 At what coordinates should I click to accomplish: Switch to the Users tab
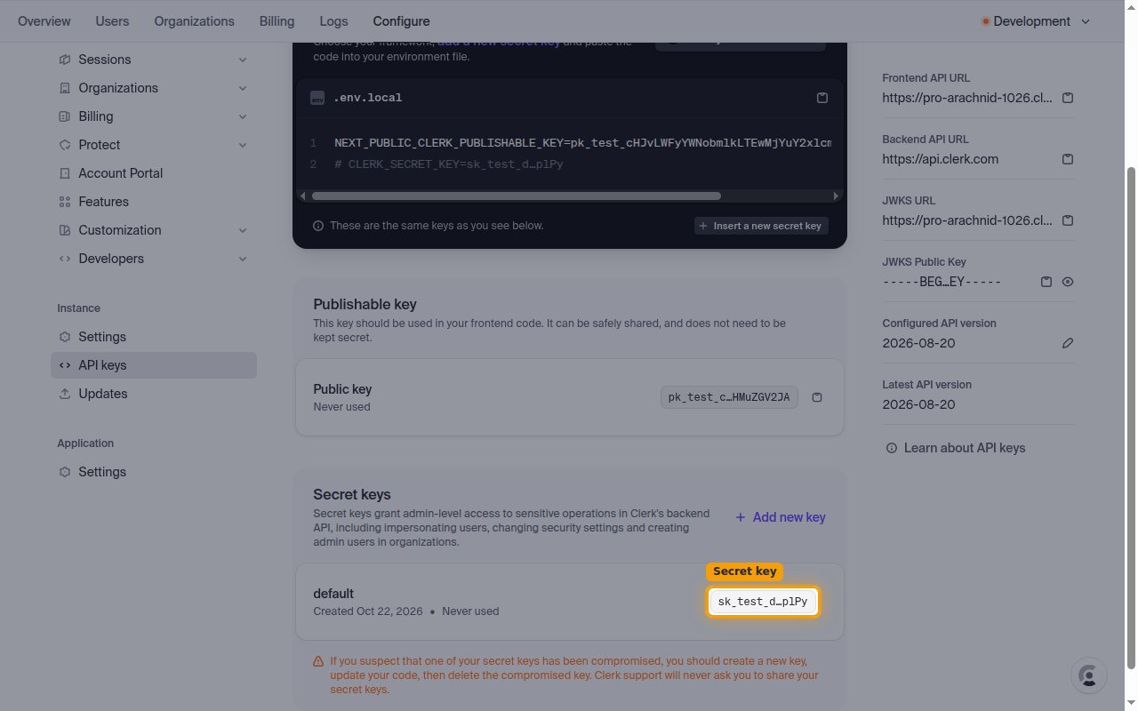[x=112, y=21]
